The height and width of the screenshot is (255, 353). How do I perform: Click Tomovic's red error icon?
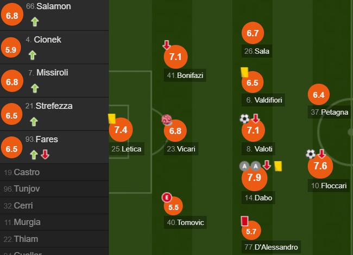167,197
